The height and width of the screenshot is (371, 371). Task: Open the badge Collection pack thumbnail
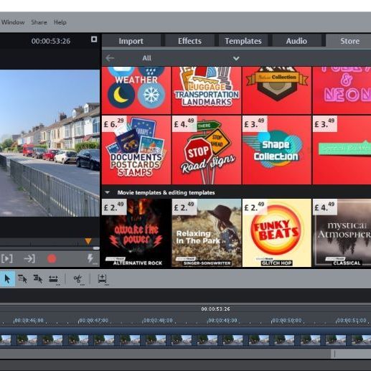point(277,90)
